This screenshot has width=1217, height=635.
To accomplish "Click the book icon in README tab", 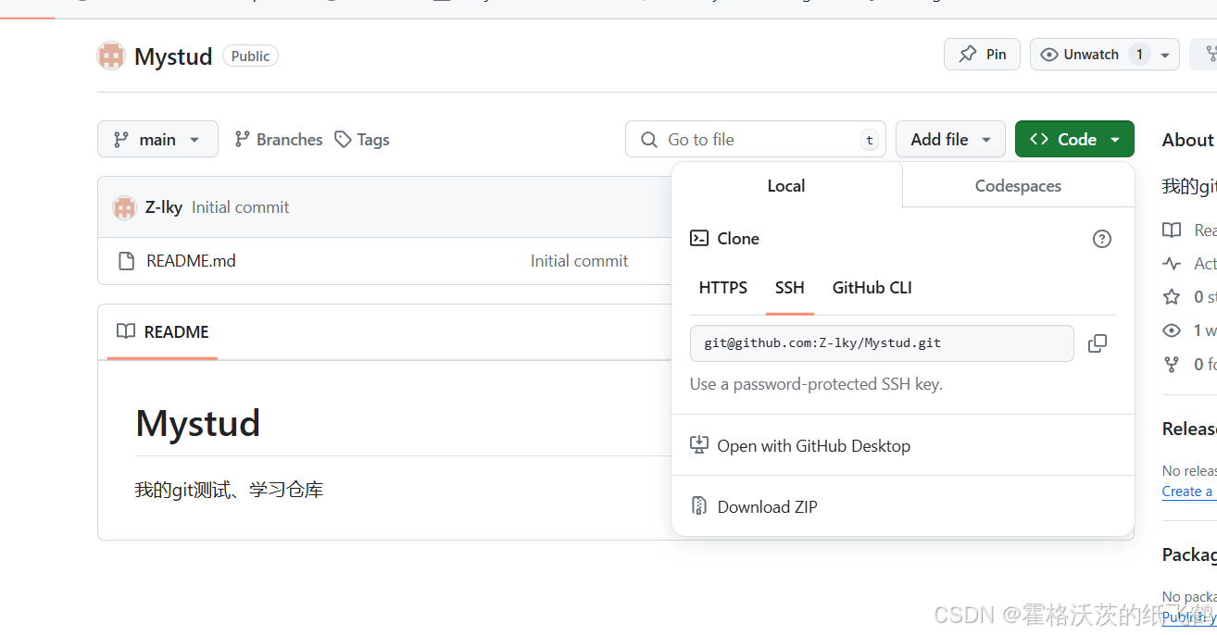I will pyautogui.click(x=126, y=331).
